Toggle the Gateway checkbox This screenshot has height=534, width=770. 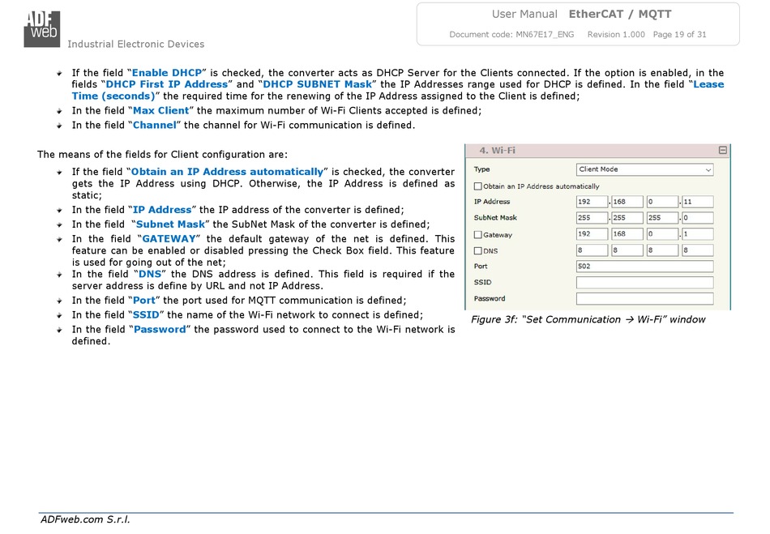click(478, 235)
